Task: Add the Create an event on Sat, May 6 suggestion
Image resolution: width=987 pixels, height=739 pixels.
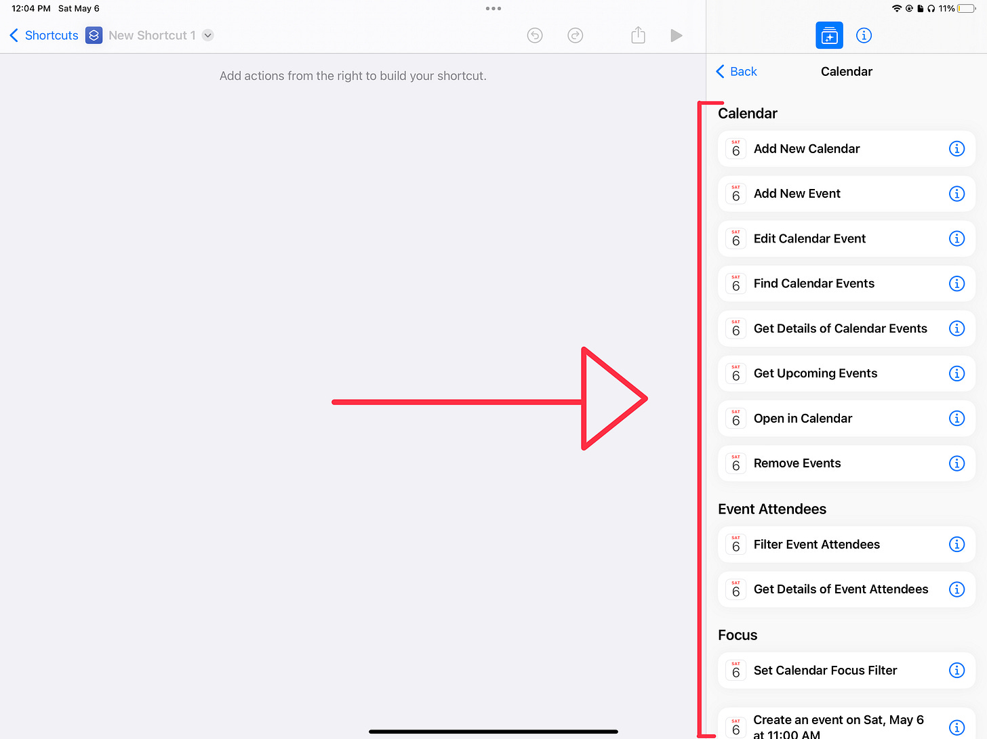Action: (846, 723)
